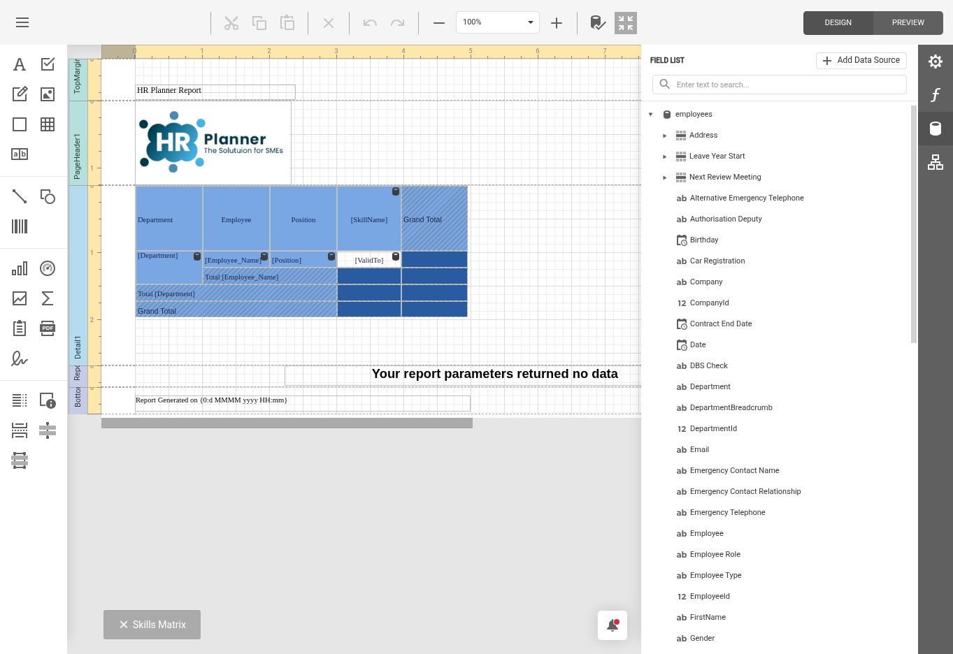Click the zoom out minus button
Screen dimensions: 953x654
pyautogui.click(x=439, y=22)
